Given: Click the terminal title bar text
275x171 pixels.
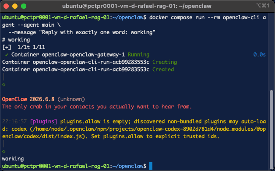Looking at the screenshot, I should pos(137,6).
